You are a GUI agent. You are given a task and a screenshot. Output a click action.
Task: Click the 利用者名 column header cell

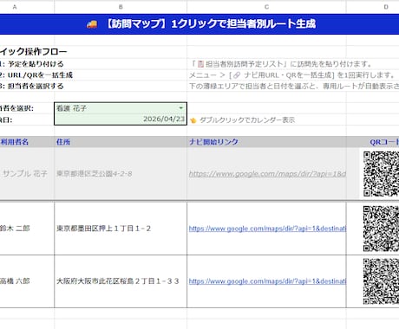(x=27, y=142)
